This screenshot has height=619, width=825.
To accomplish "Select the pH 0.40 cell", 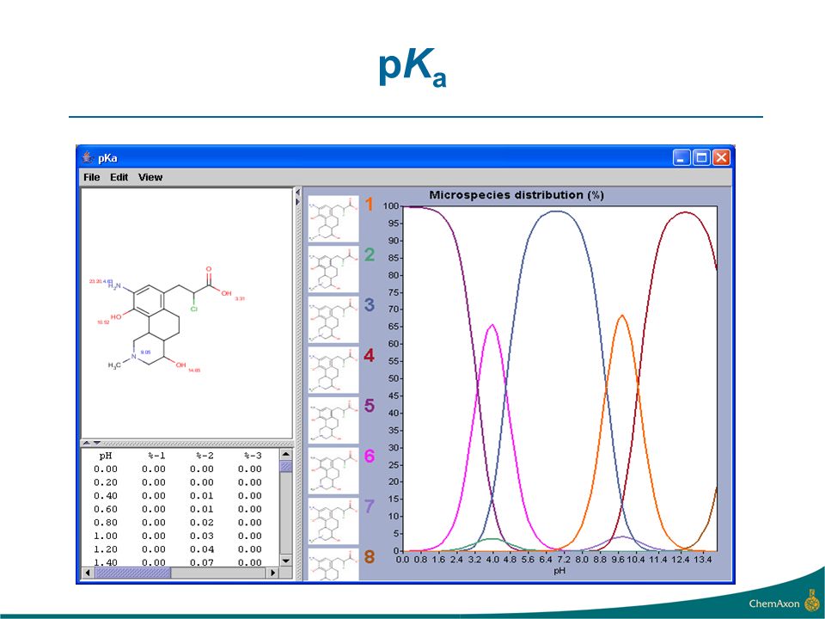I will (x=106, y=496).
